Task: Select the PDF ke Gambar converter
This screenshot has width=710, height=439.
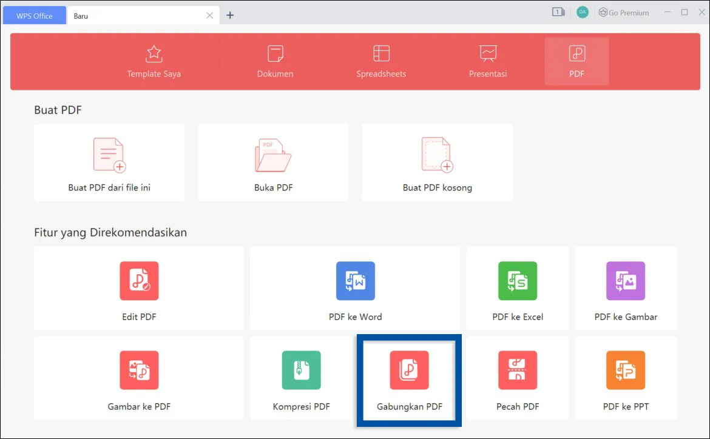Action: point(625,288)
